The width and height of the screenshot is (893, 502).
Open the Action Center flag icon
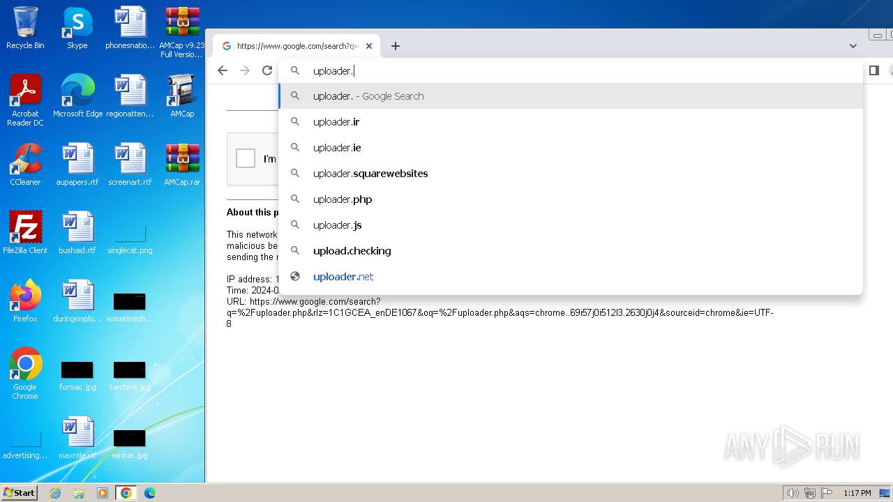point(827,493)
